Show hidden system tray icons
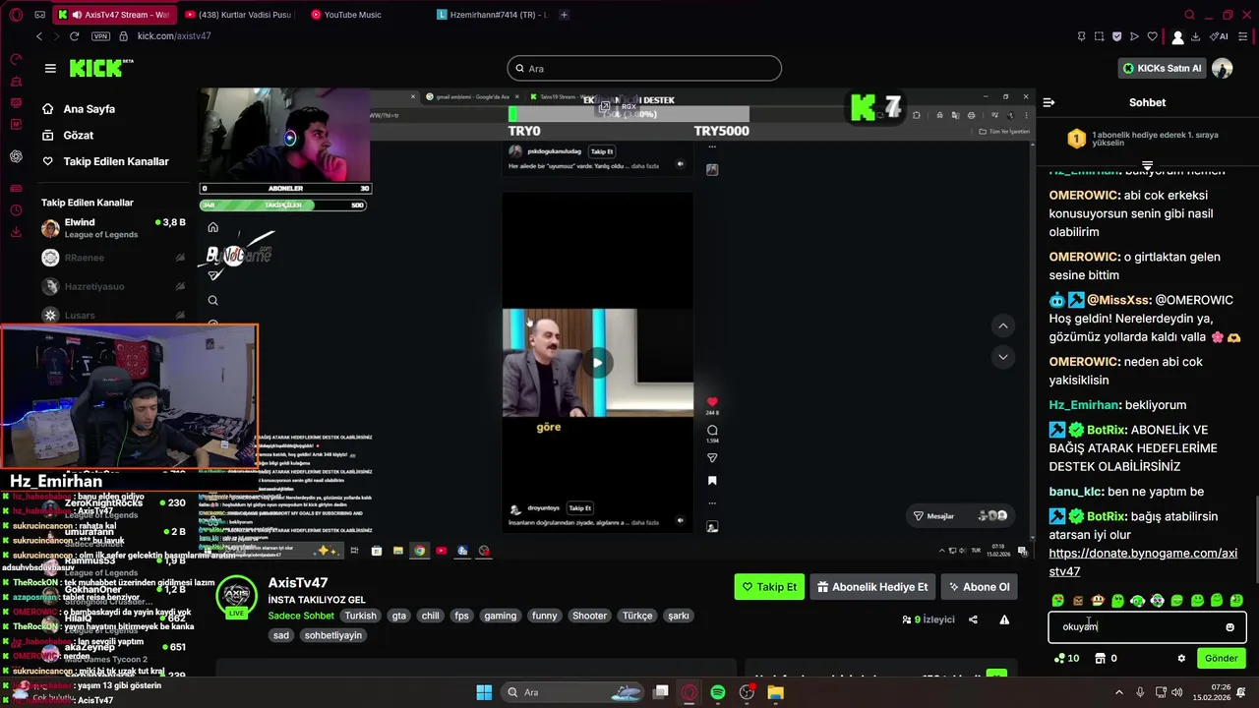The image size is (1259, 708). click(x=1118, y=692)
